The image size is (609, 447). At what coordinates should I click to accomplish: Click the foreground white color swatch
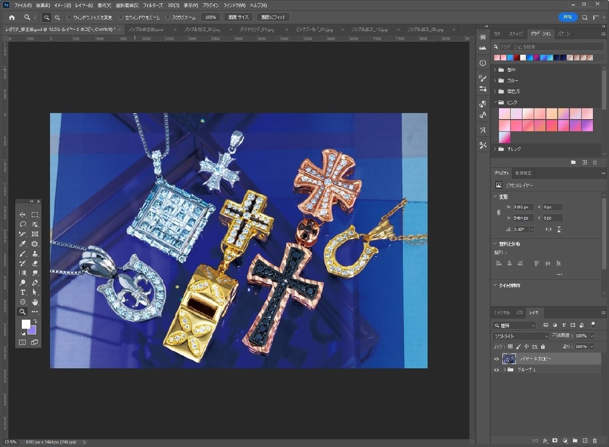point(25,324)
